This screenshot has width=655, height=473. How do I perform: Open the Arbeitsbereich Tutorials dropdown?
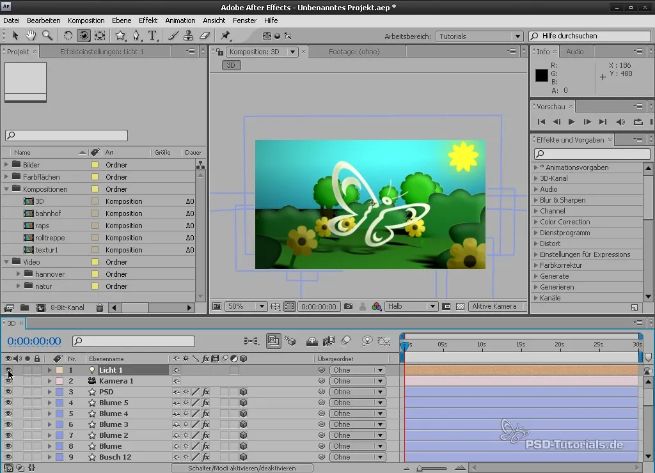coord(479,36)
